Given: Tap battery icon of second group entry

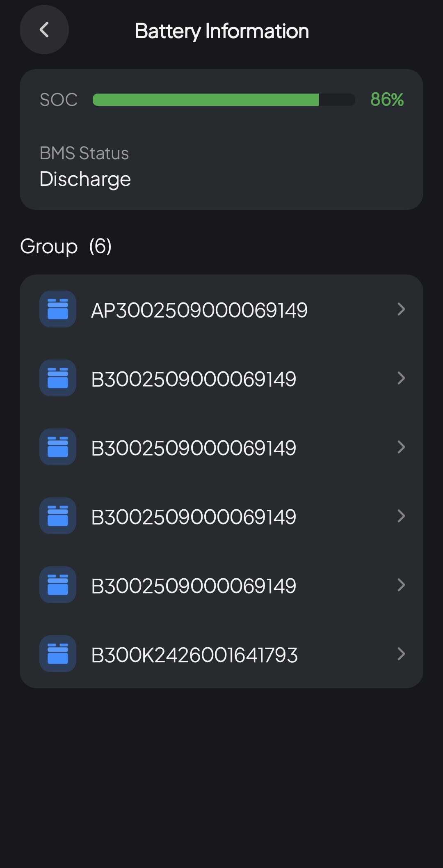Looking at the screenshot, I should pos(58,378).
